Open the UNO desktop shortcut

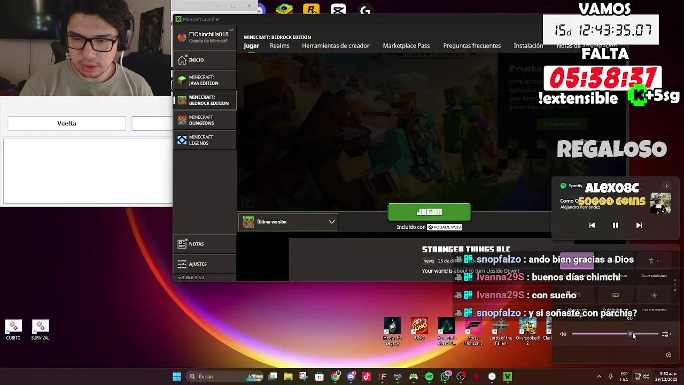419,329
